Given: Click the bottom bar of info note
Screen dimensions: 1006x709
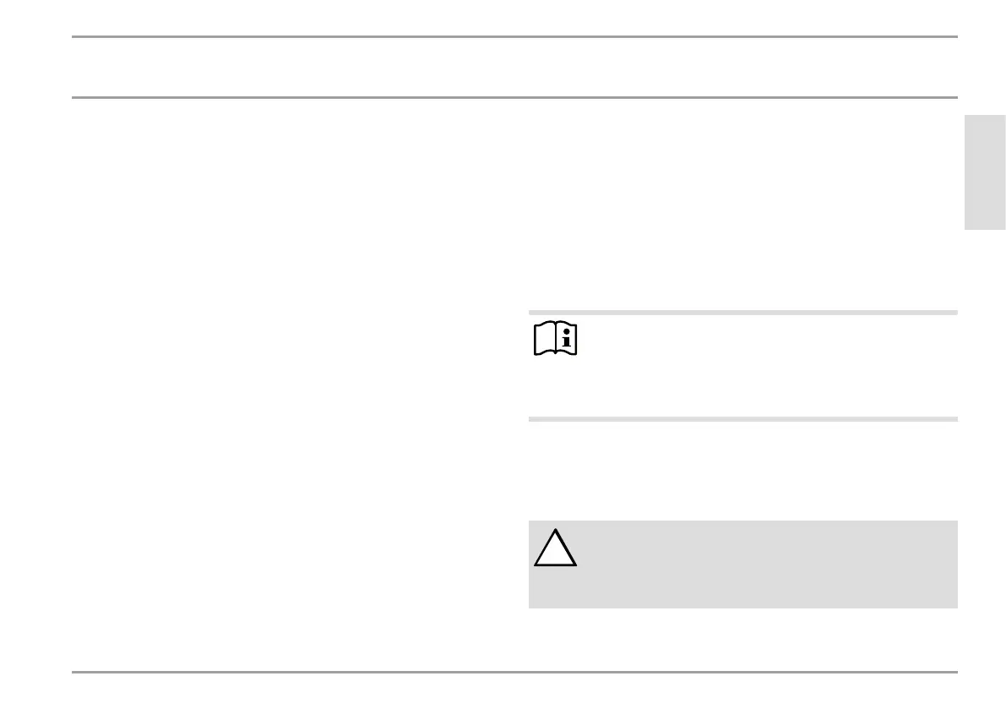Looking at the screenshot, I should pos(743,419).
